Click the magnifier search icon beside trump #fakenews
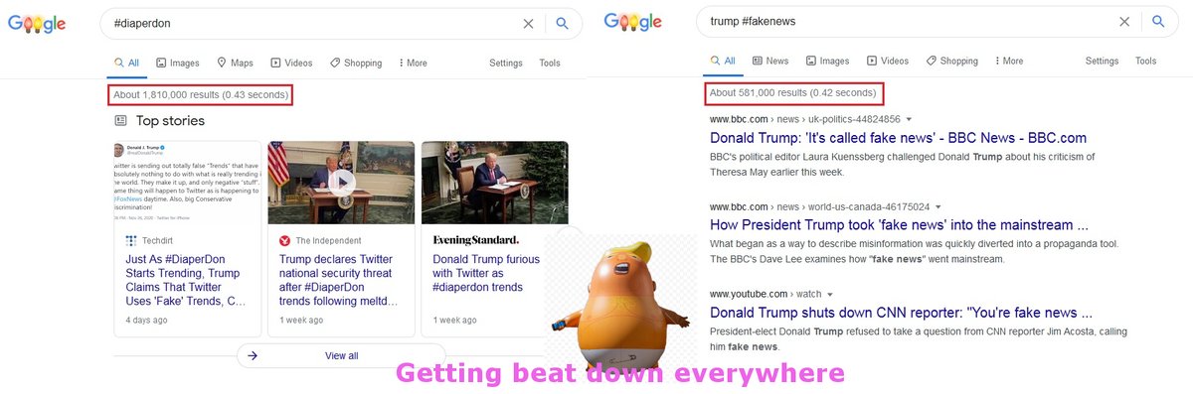The height and width of the screenshot is (394, 1193). pos(1158,21)
